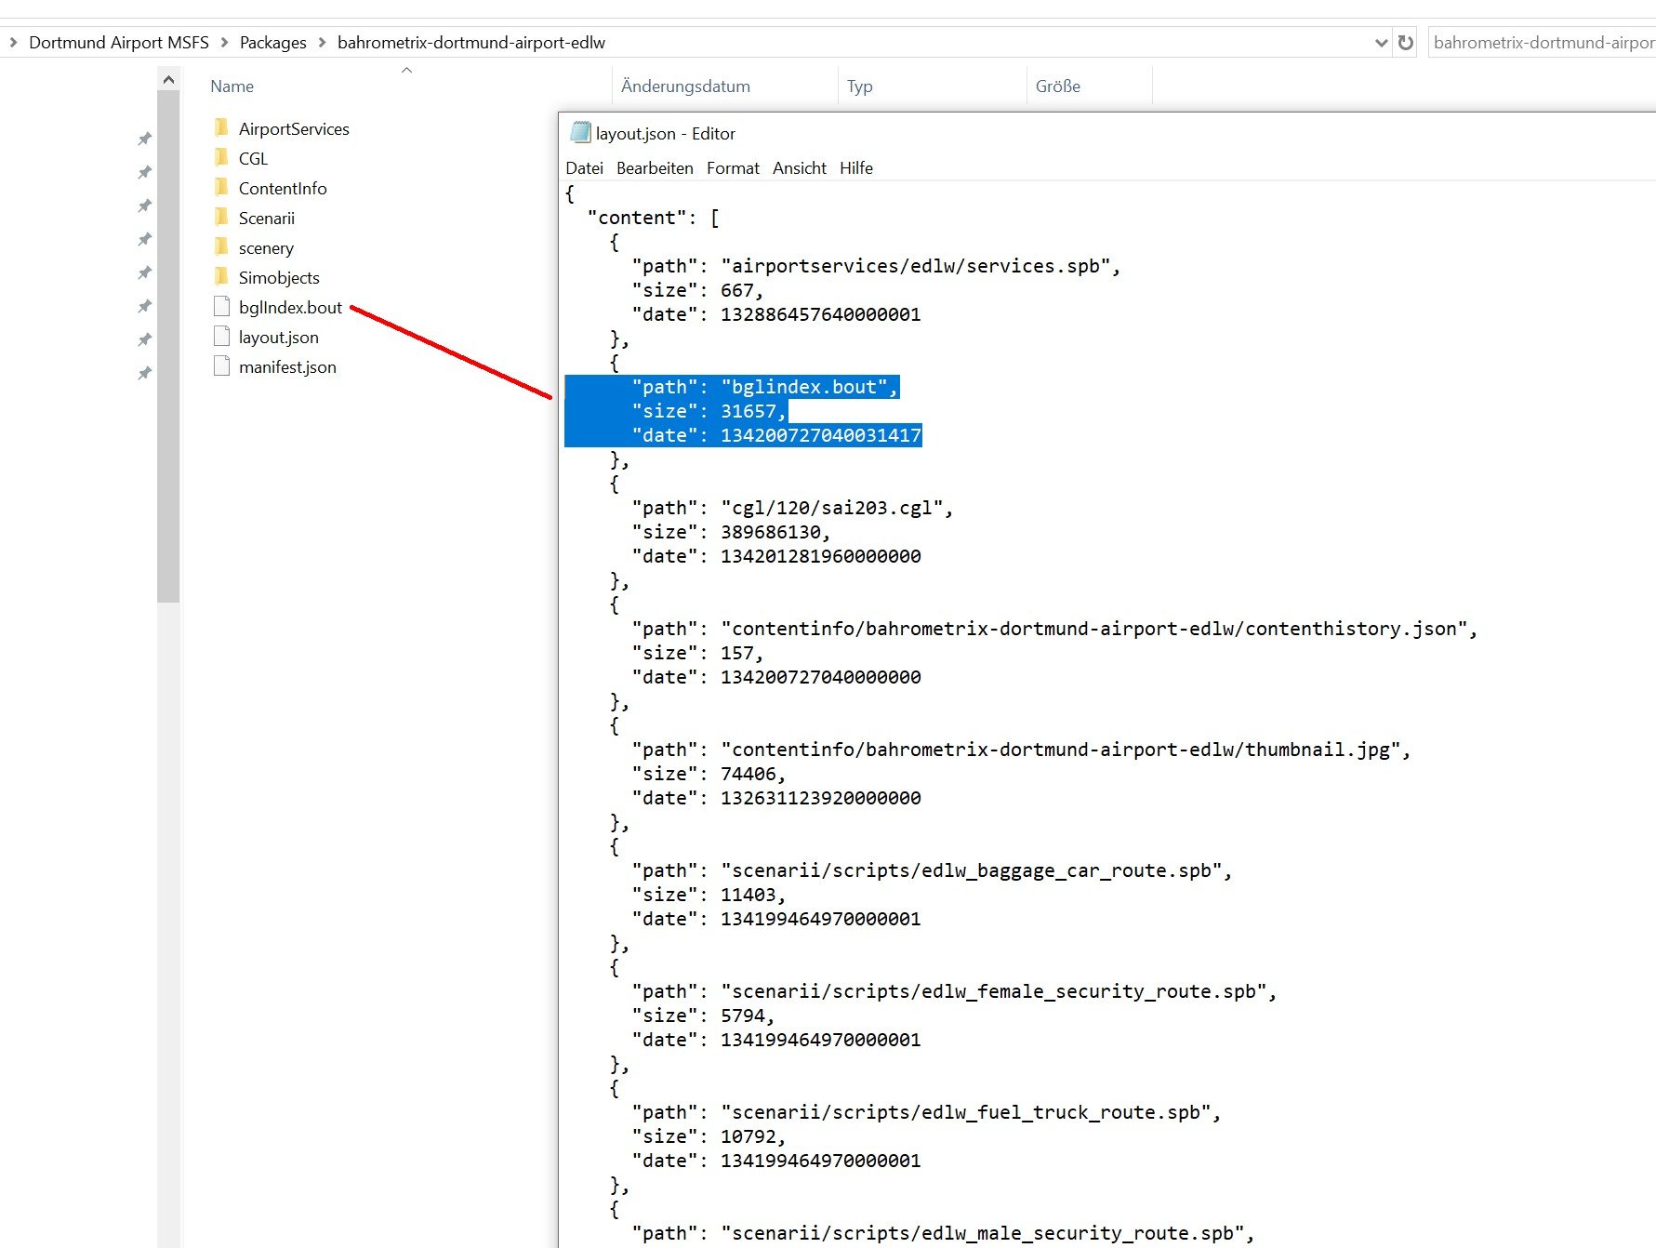Image resolution: width=1656 pixels, height=1248 pixels.
Task: Click the airportservices/edlw/services.spb path line
Action: click(x=877, y=266)
